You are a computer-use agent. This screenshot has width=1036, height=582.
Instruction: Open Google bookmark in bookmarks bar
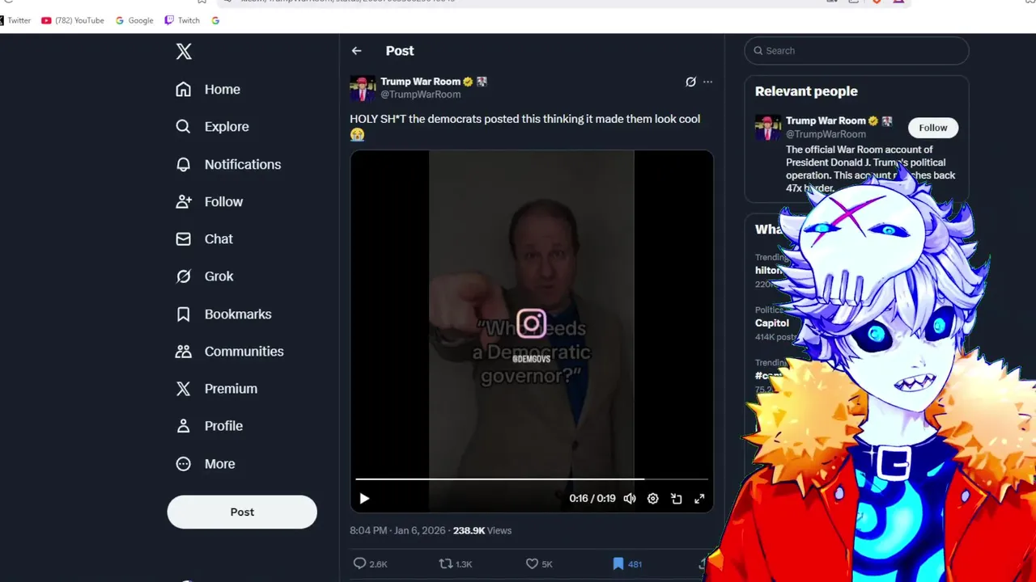tap(134, 20)
